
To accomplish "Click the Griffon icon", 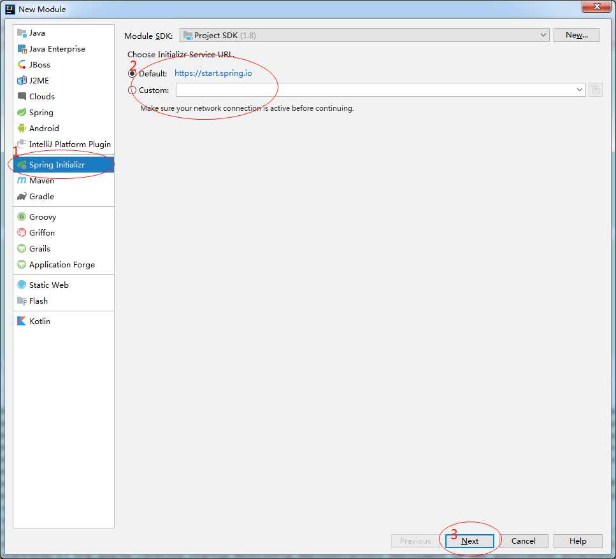I will tap(22, 232).
